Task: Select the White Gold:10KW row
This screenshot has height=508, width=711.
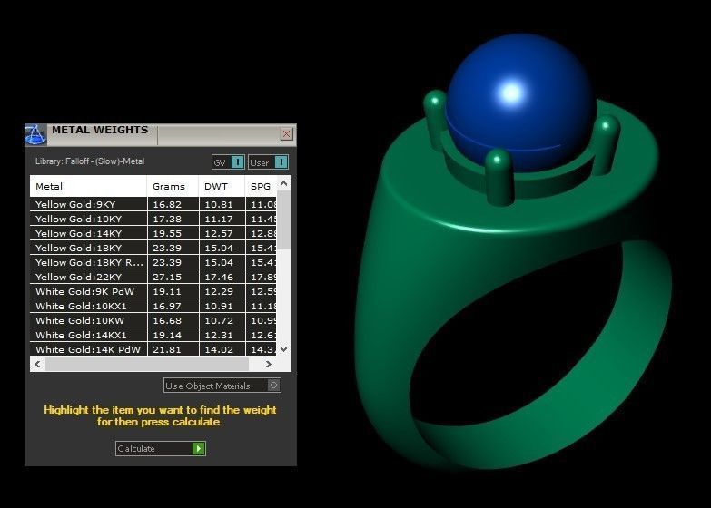Action: coord(153,320)
